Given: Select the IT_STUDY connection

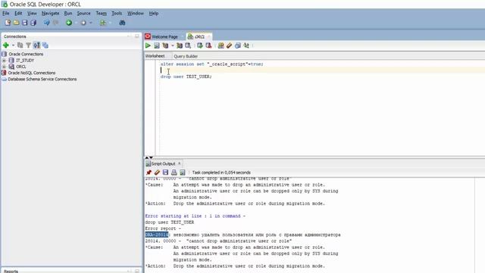Looking at the screenshot, I should coord(25,61).
